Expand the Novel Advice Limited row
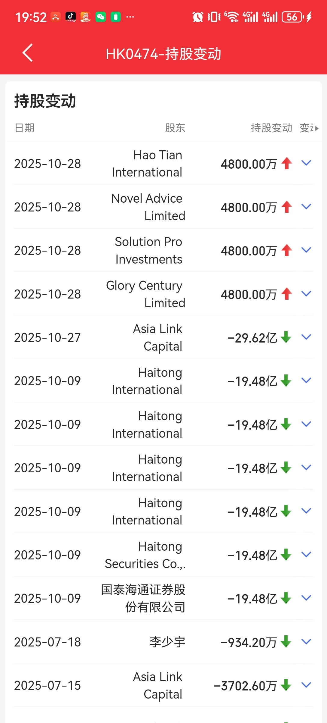Viewport: 327px width, 723px height. click(x=306, y=207)
